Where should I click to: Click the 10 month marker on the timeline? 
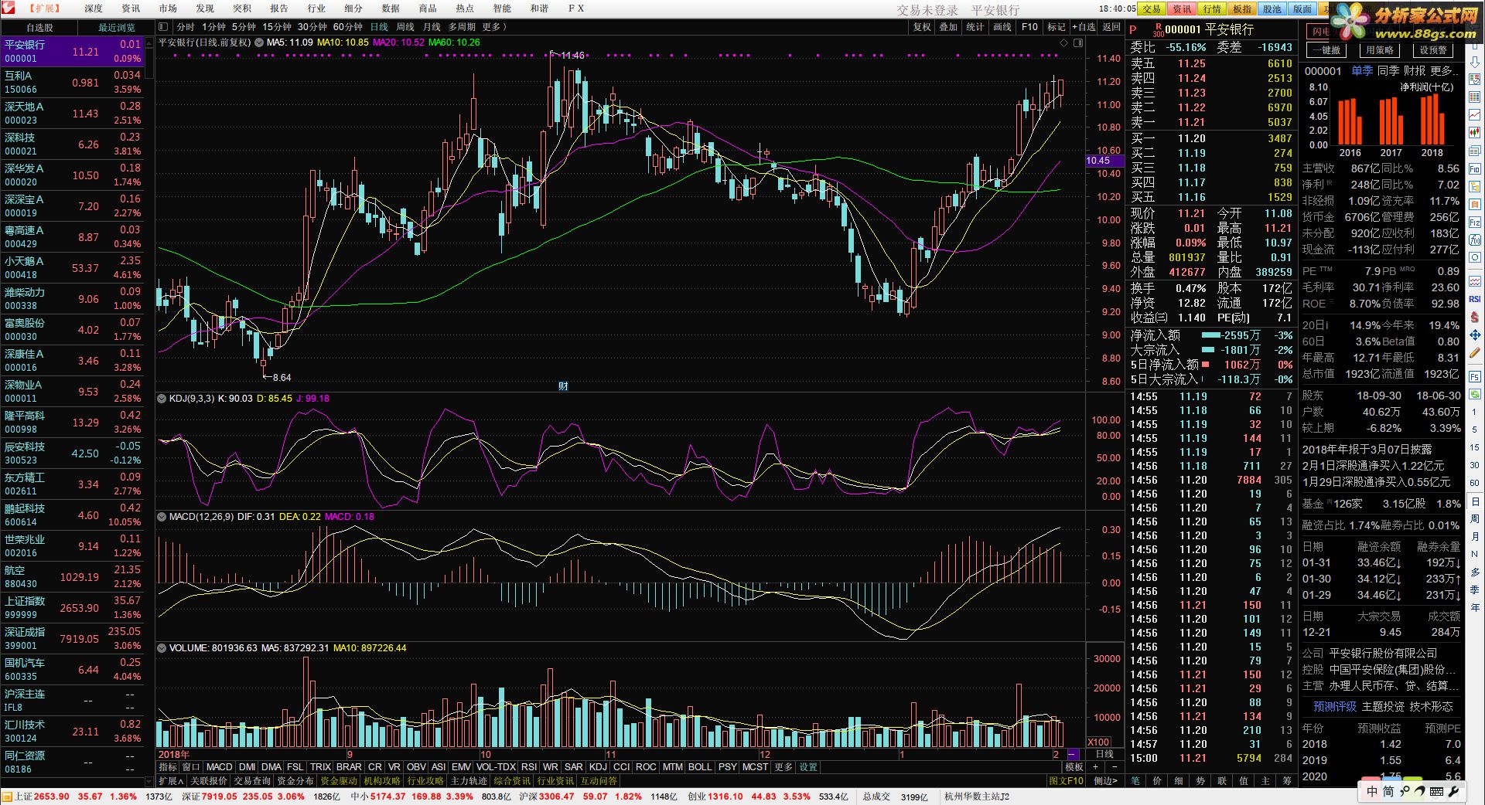(485, 755)
